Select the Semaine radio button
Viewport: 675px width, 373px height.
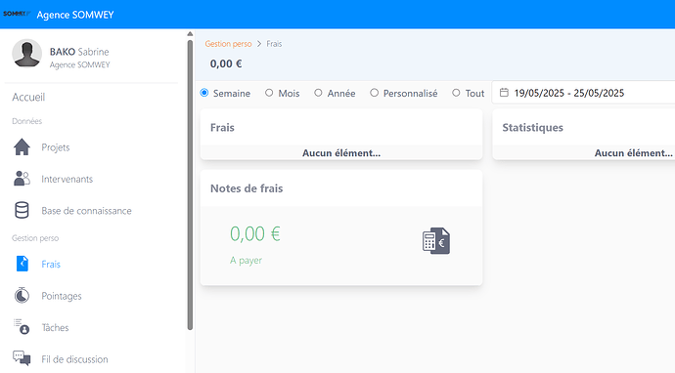click(204, 93)
